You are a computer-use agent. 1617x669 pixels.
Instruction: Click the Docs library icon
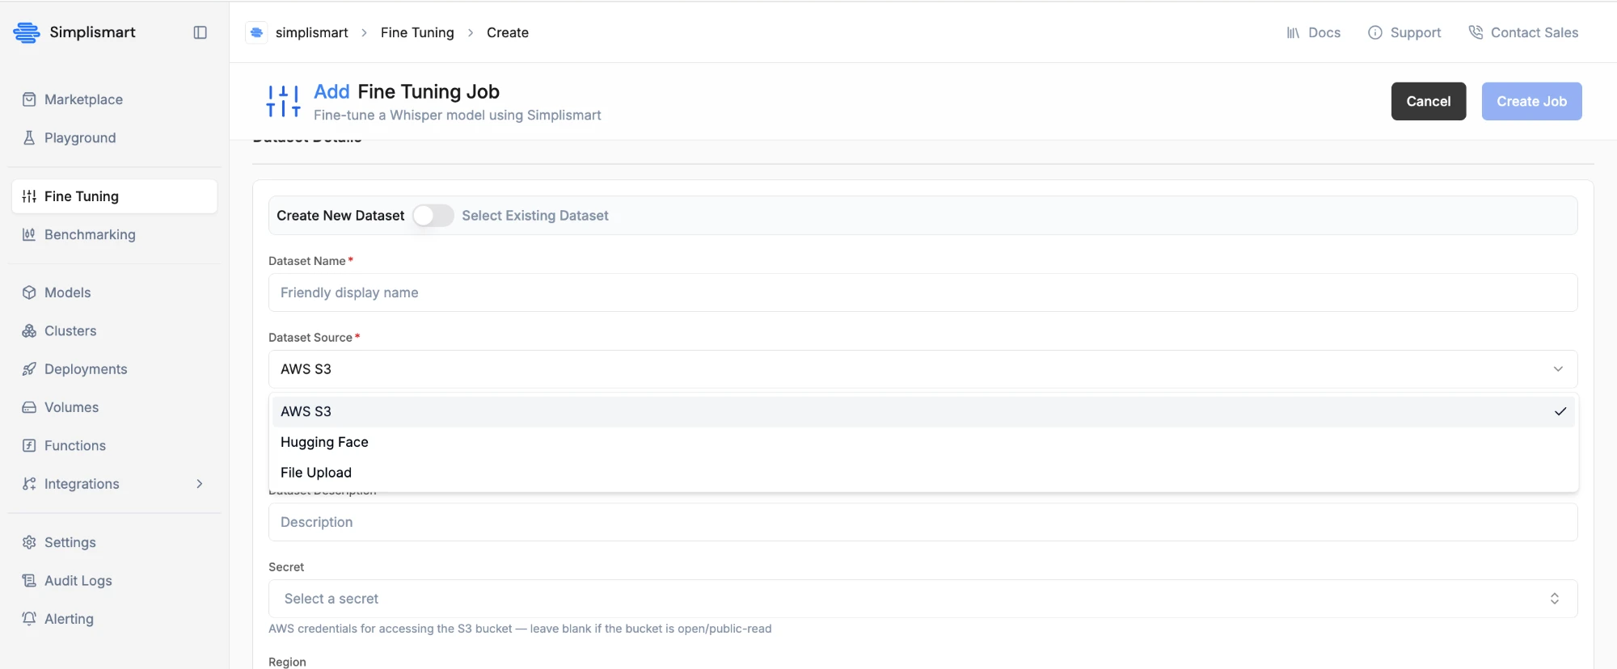(x=1294, y=32)
